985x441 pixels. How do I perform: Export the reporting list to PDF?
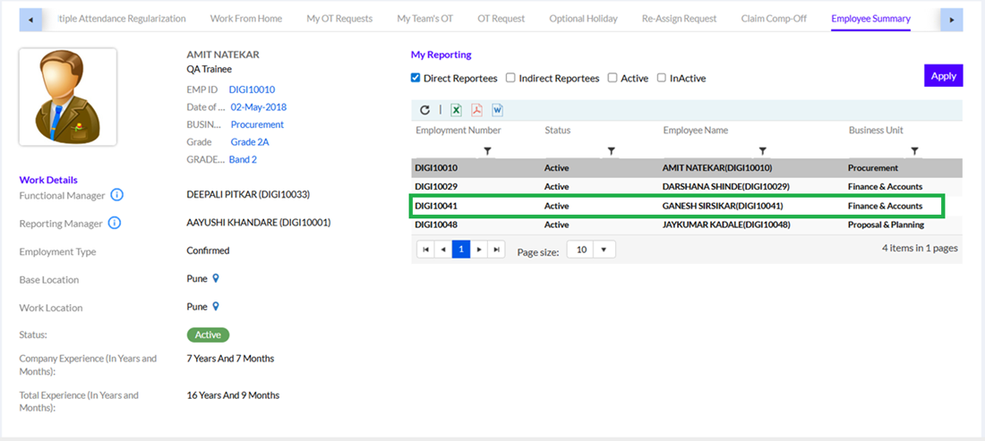tap(477, 110)
